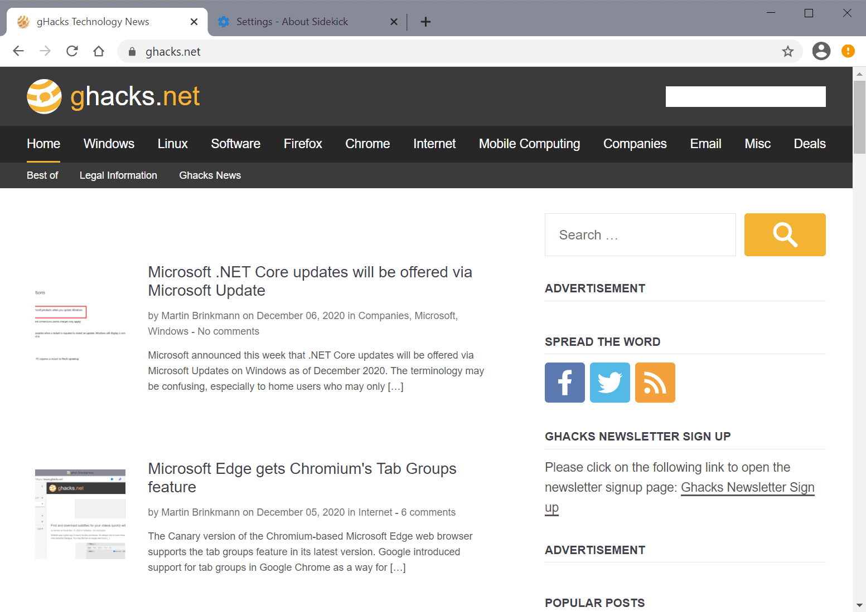Click the Edge article thumbnail
Screen dimensions: 866x612
point(80,513)
